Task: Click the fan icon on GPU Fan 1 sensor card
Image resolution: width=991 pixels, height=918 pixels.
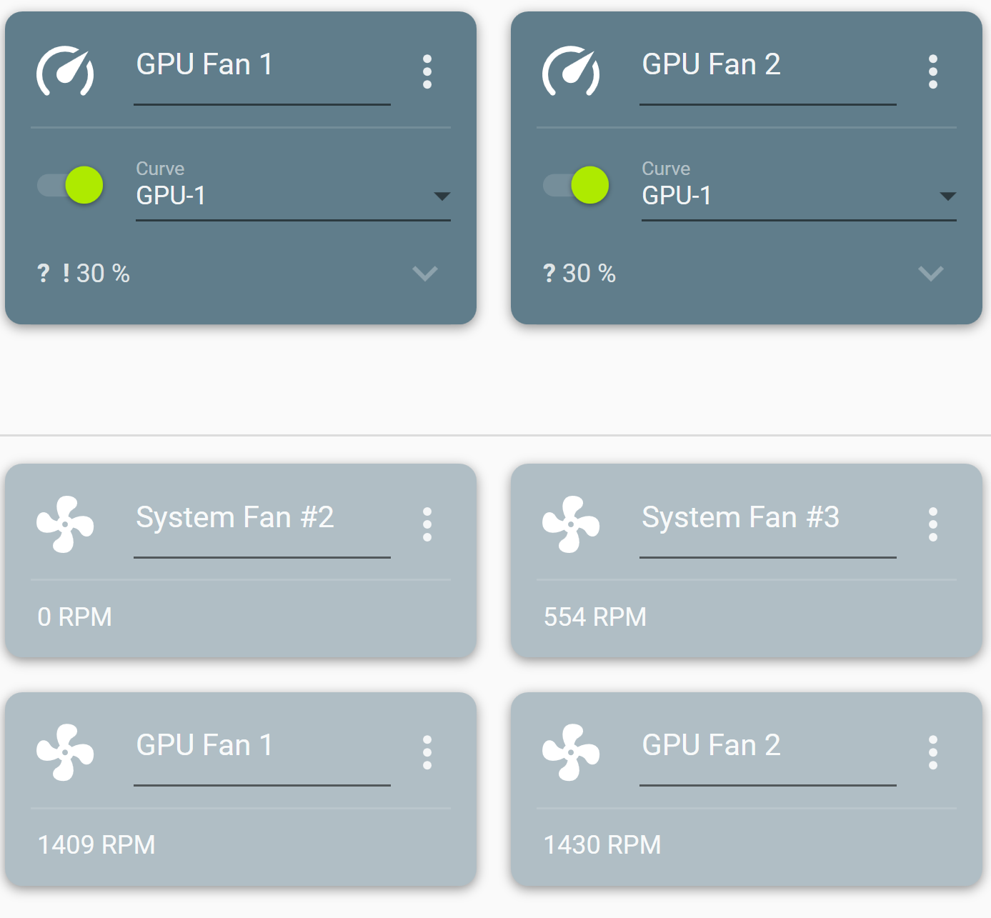Action: (x=65, y=752)
